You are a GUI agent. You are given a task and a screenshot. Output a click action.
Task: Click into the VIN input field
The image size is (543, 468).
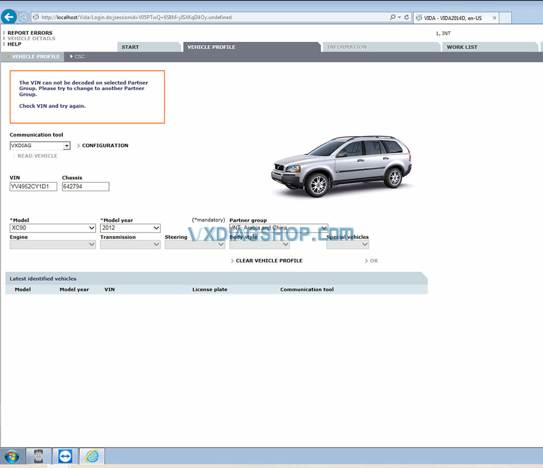point(33,187)
